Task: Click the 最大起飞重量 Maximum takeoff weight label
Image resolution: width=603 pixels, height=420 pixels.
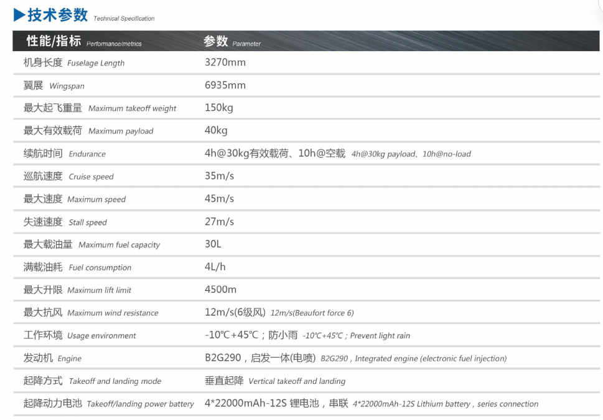Action: (100, 108)
